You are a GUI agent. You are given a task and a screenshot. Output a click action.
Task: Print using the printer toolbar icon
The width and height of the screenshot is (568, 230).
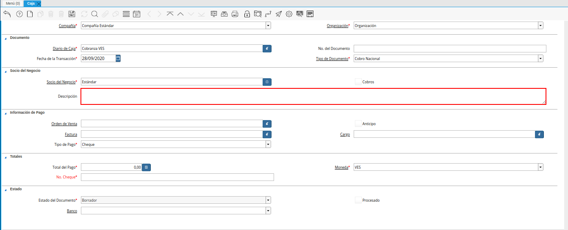pyautogui.click(x=235, y=14)
